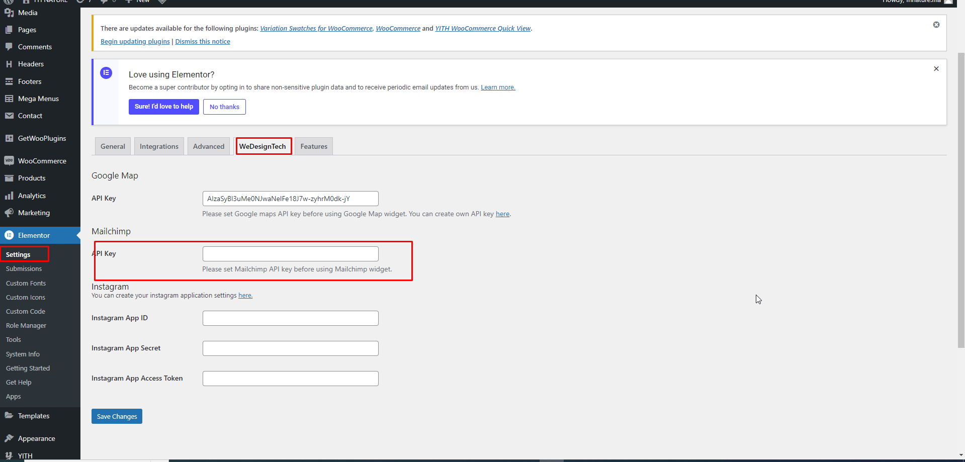Click the Marketing megaphone icon
Screen dimensions: 965x462
point(9,213)
